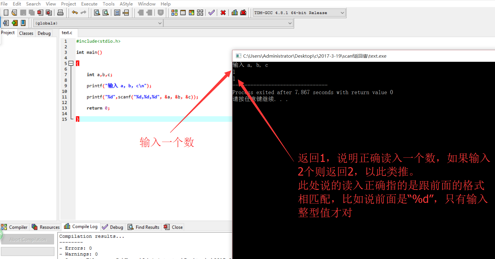Save the current file

23,12
